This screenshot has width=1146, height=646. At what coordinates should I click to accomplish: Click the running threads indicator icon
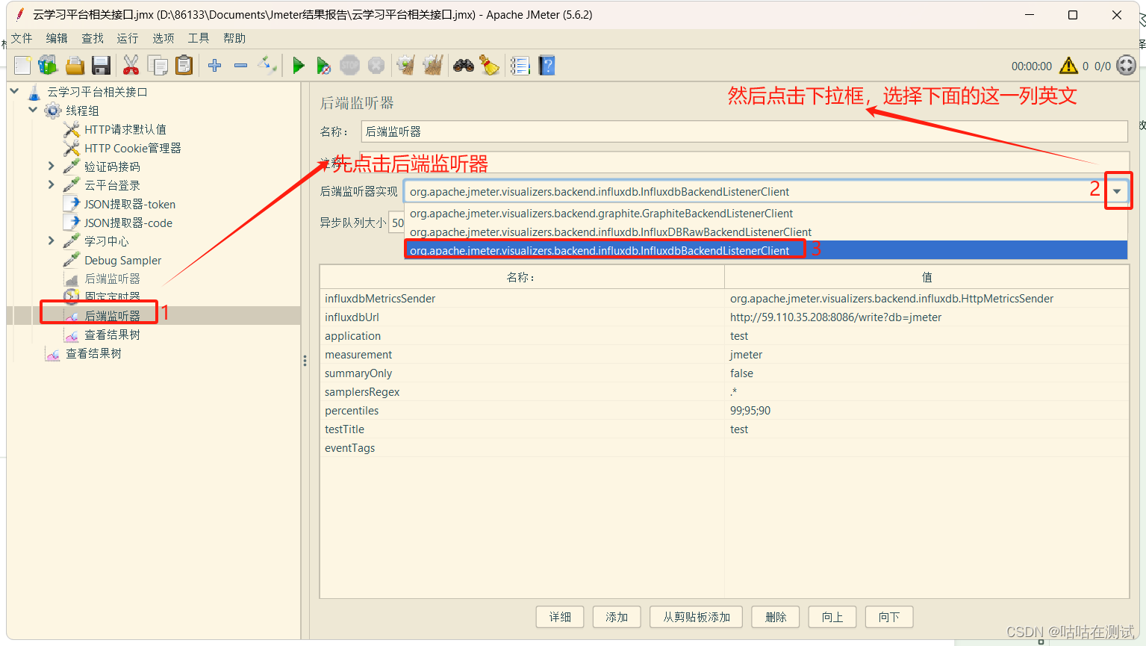click(x=1126, y=66)
